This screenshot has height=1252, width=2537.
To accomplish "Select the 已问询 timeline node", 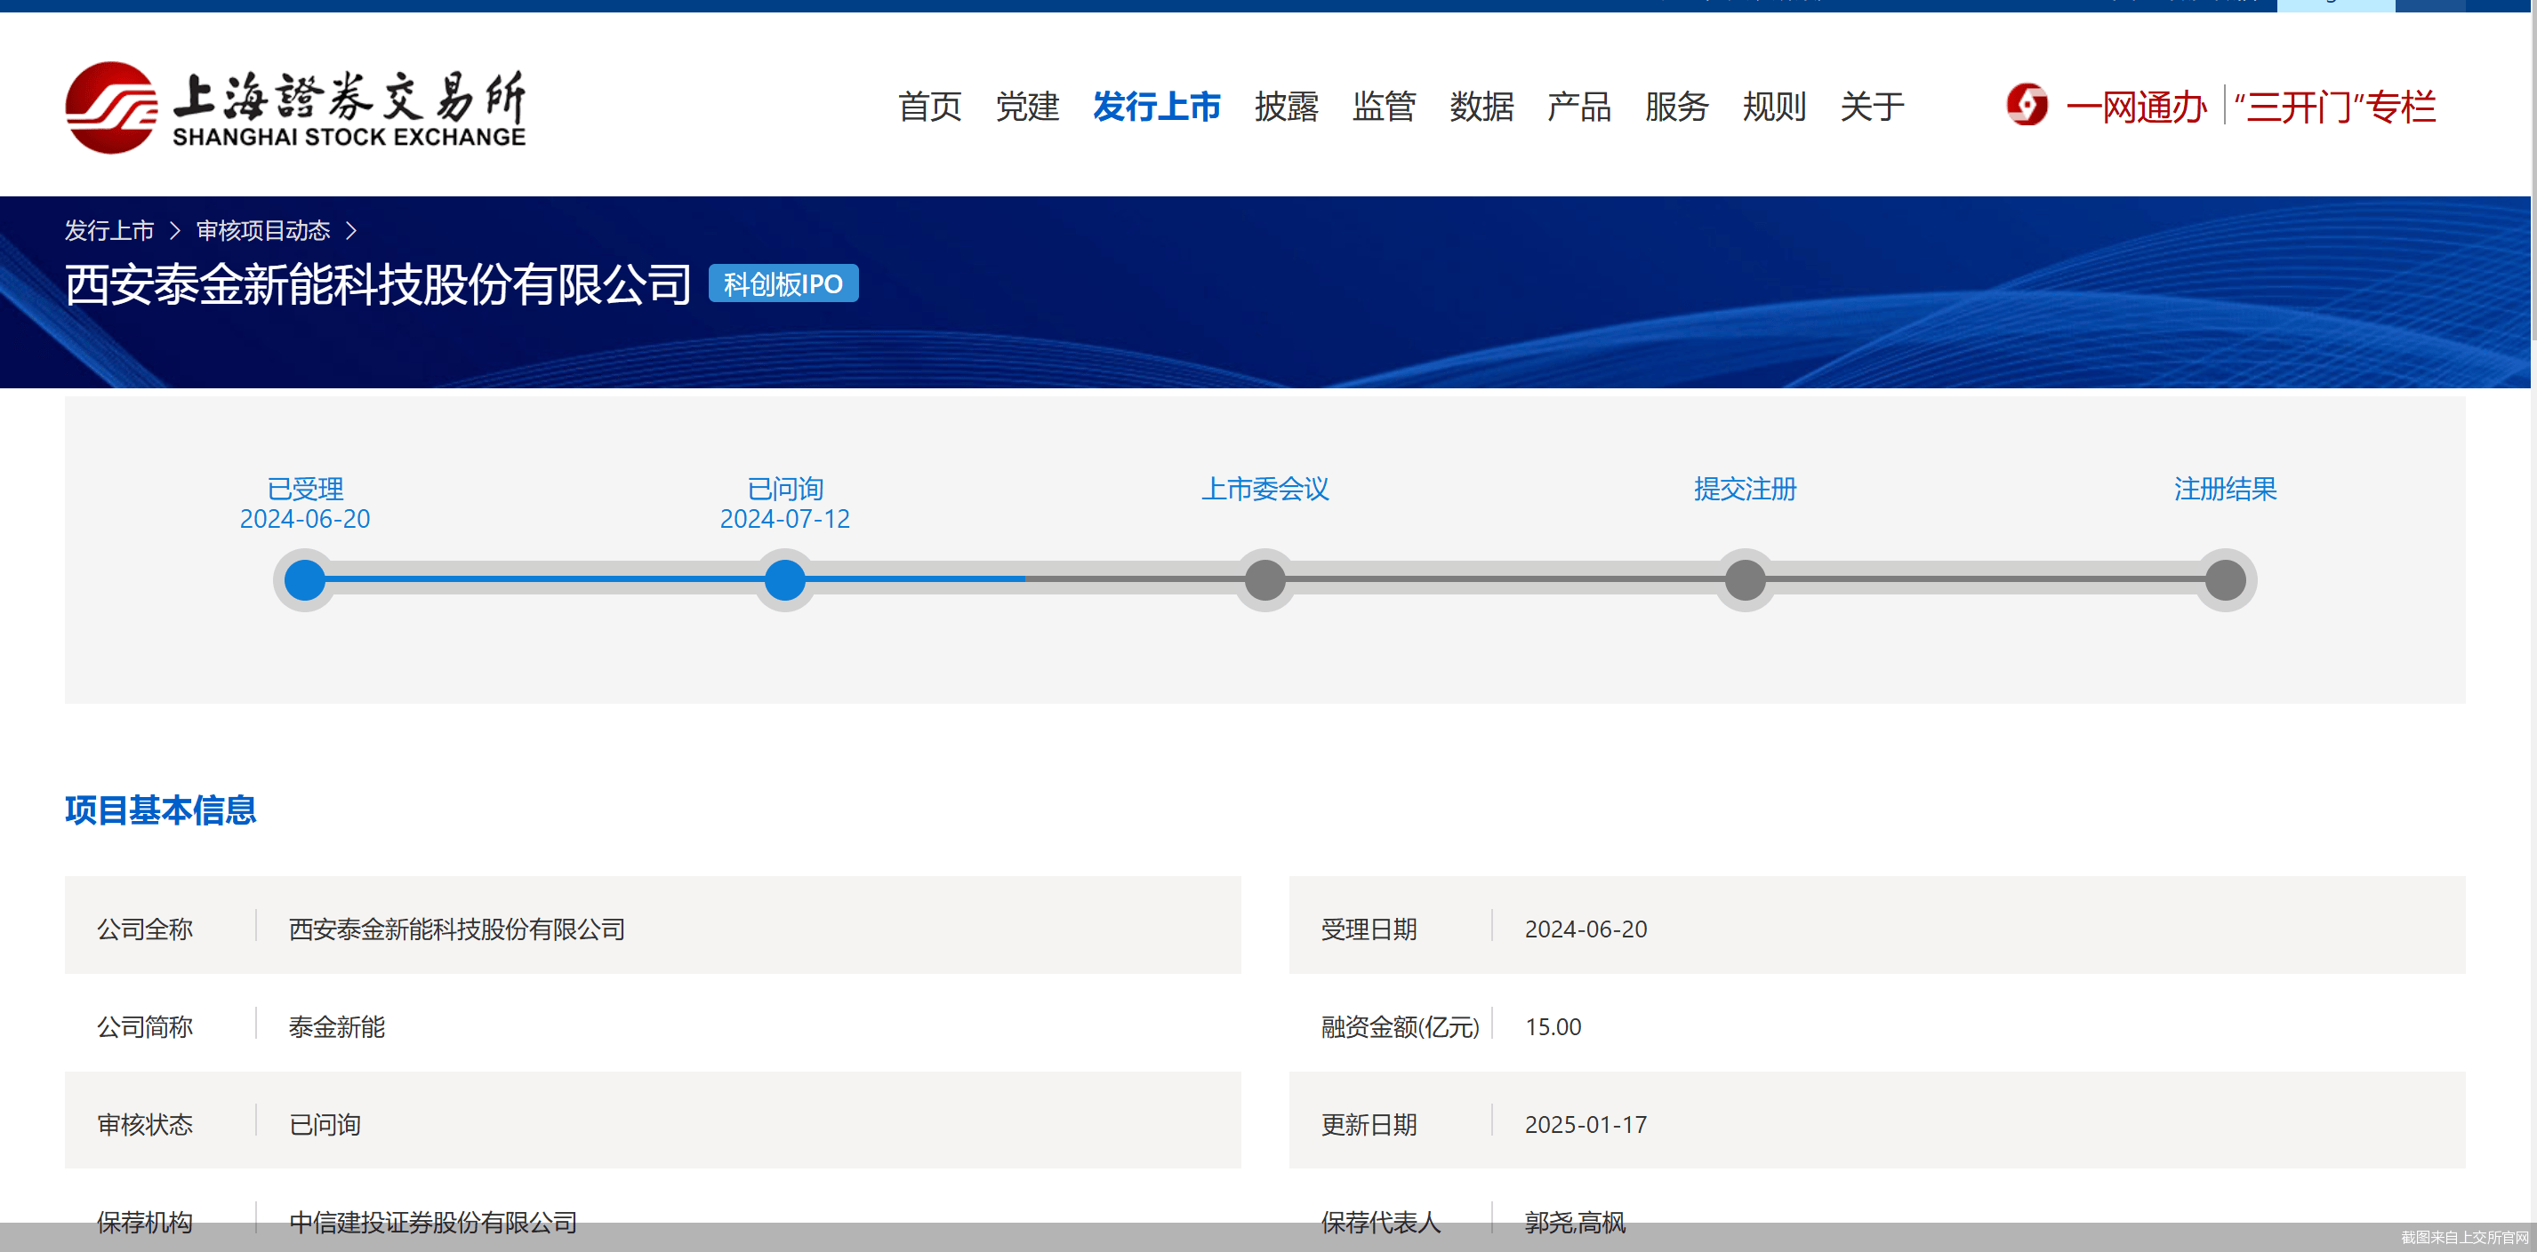I will [x=785, y=579].
